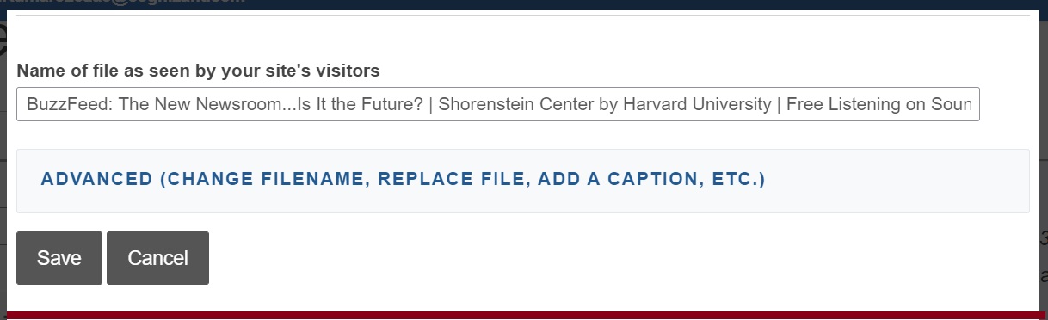Click the truncated "Soun" end of field
This screenshot has height=320, width=1048.
(952, 105)
